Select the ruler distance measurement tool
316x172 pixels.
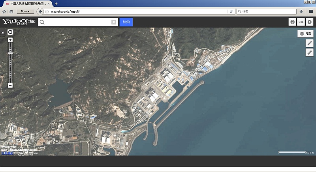tap(310, 52)
